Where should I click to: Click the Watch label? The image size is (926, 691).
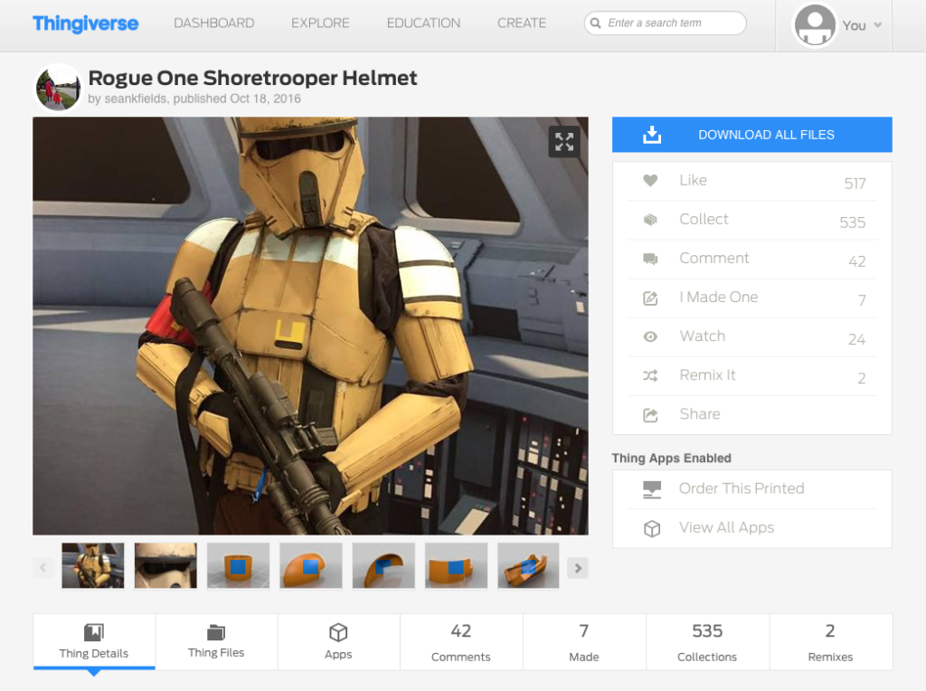702,336
